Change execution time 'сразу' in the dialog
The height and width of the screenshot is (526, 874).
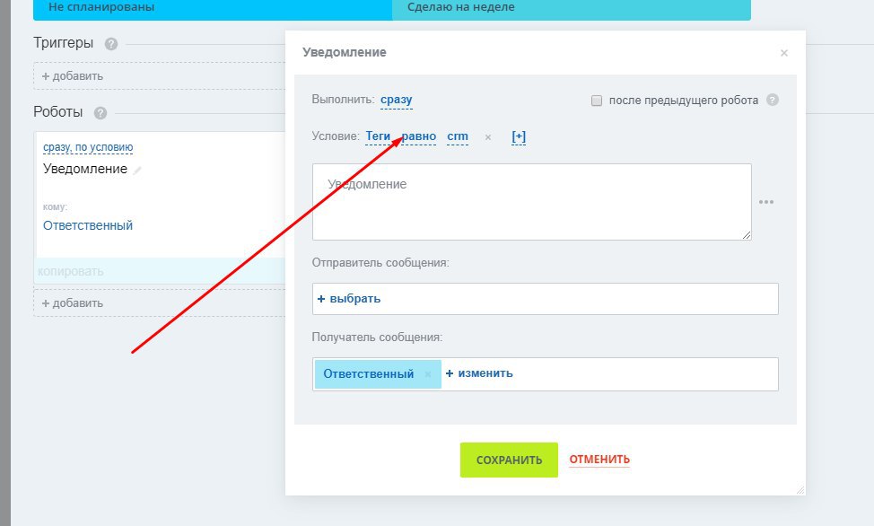click(x=397, y=100)
